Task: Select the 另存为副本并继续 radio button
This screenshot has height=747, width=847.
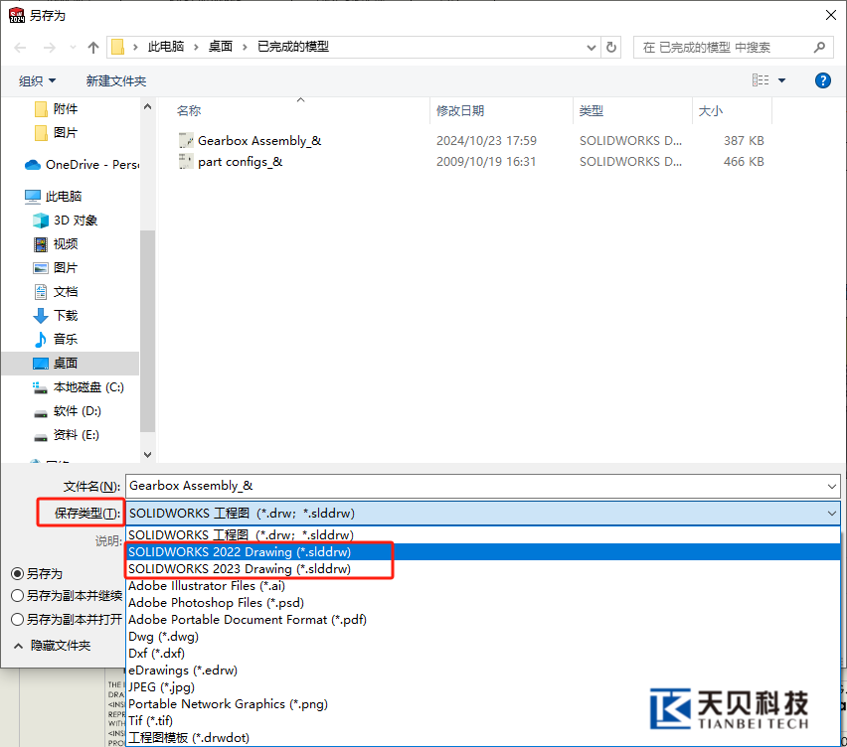Action: point(17,596)
